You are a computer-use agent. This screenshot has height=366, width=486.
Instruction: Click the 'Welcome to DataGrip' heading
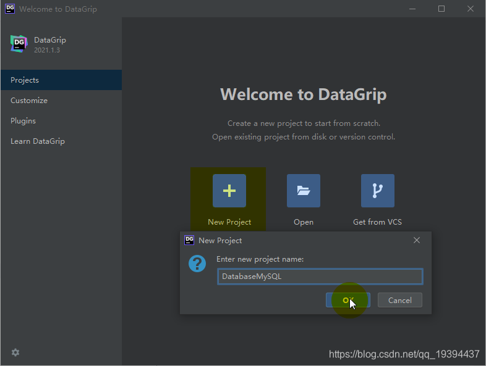304,94
